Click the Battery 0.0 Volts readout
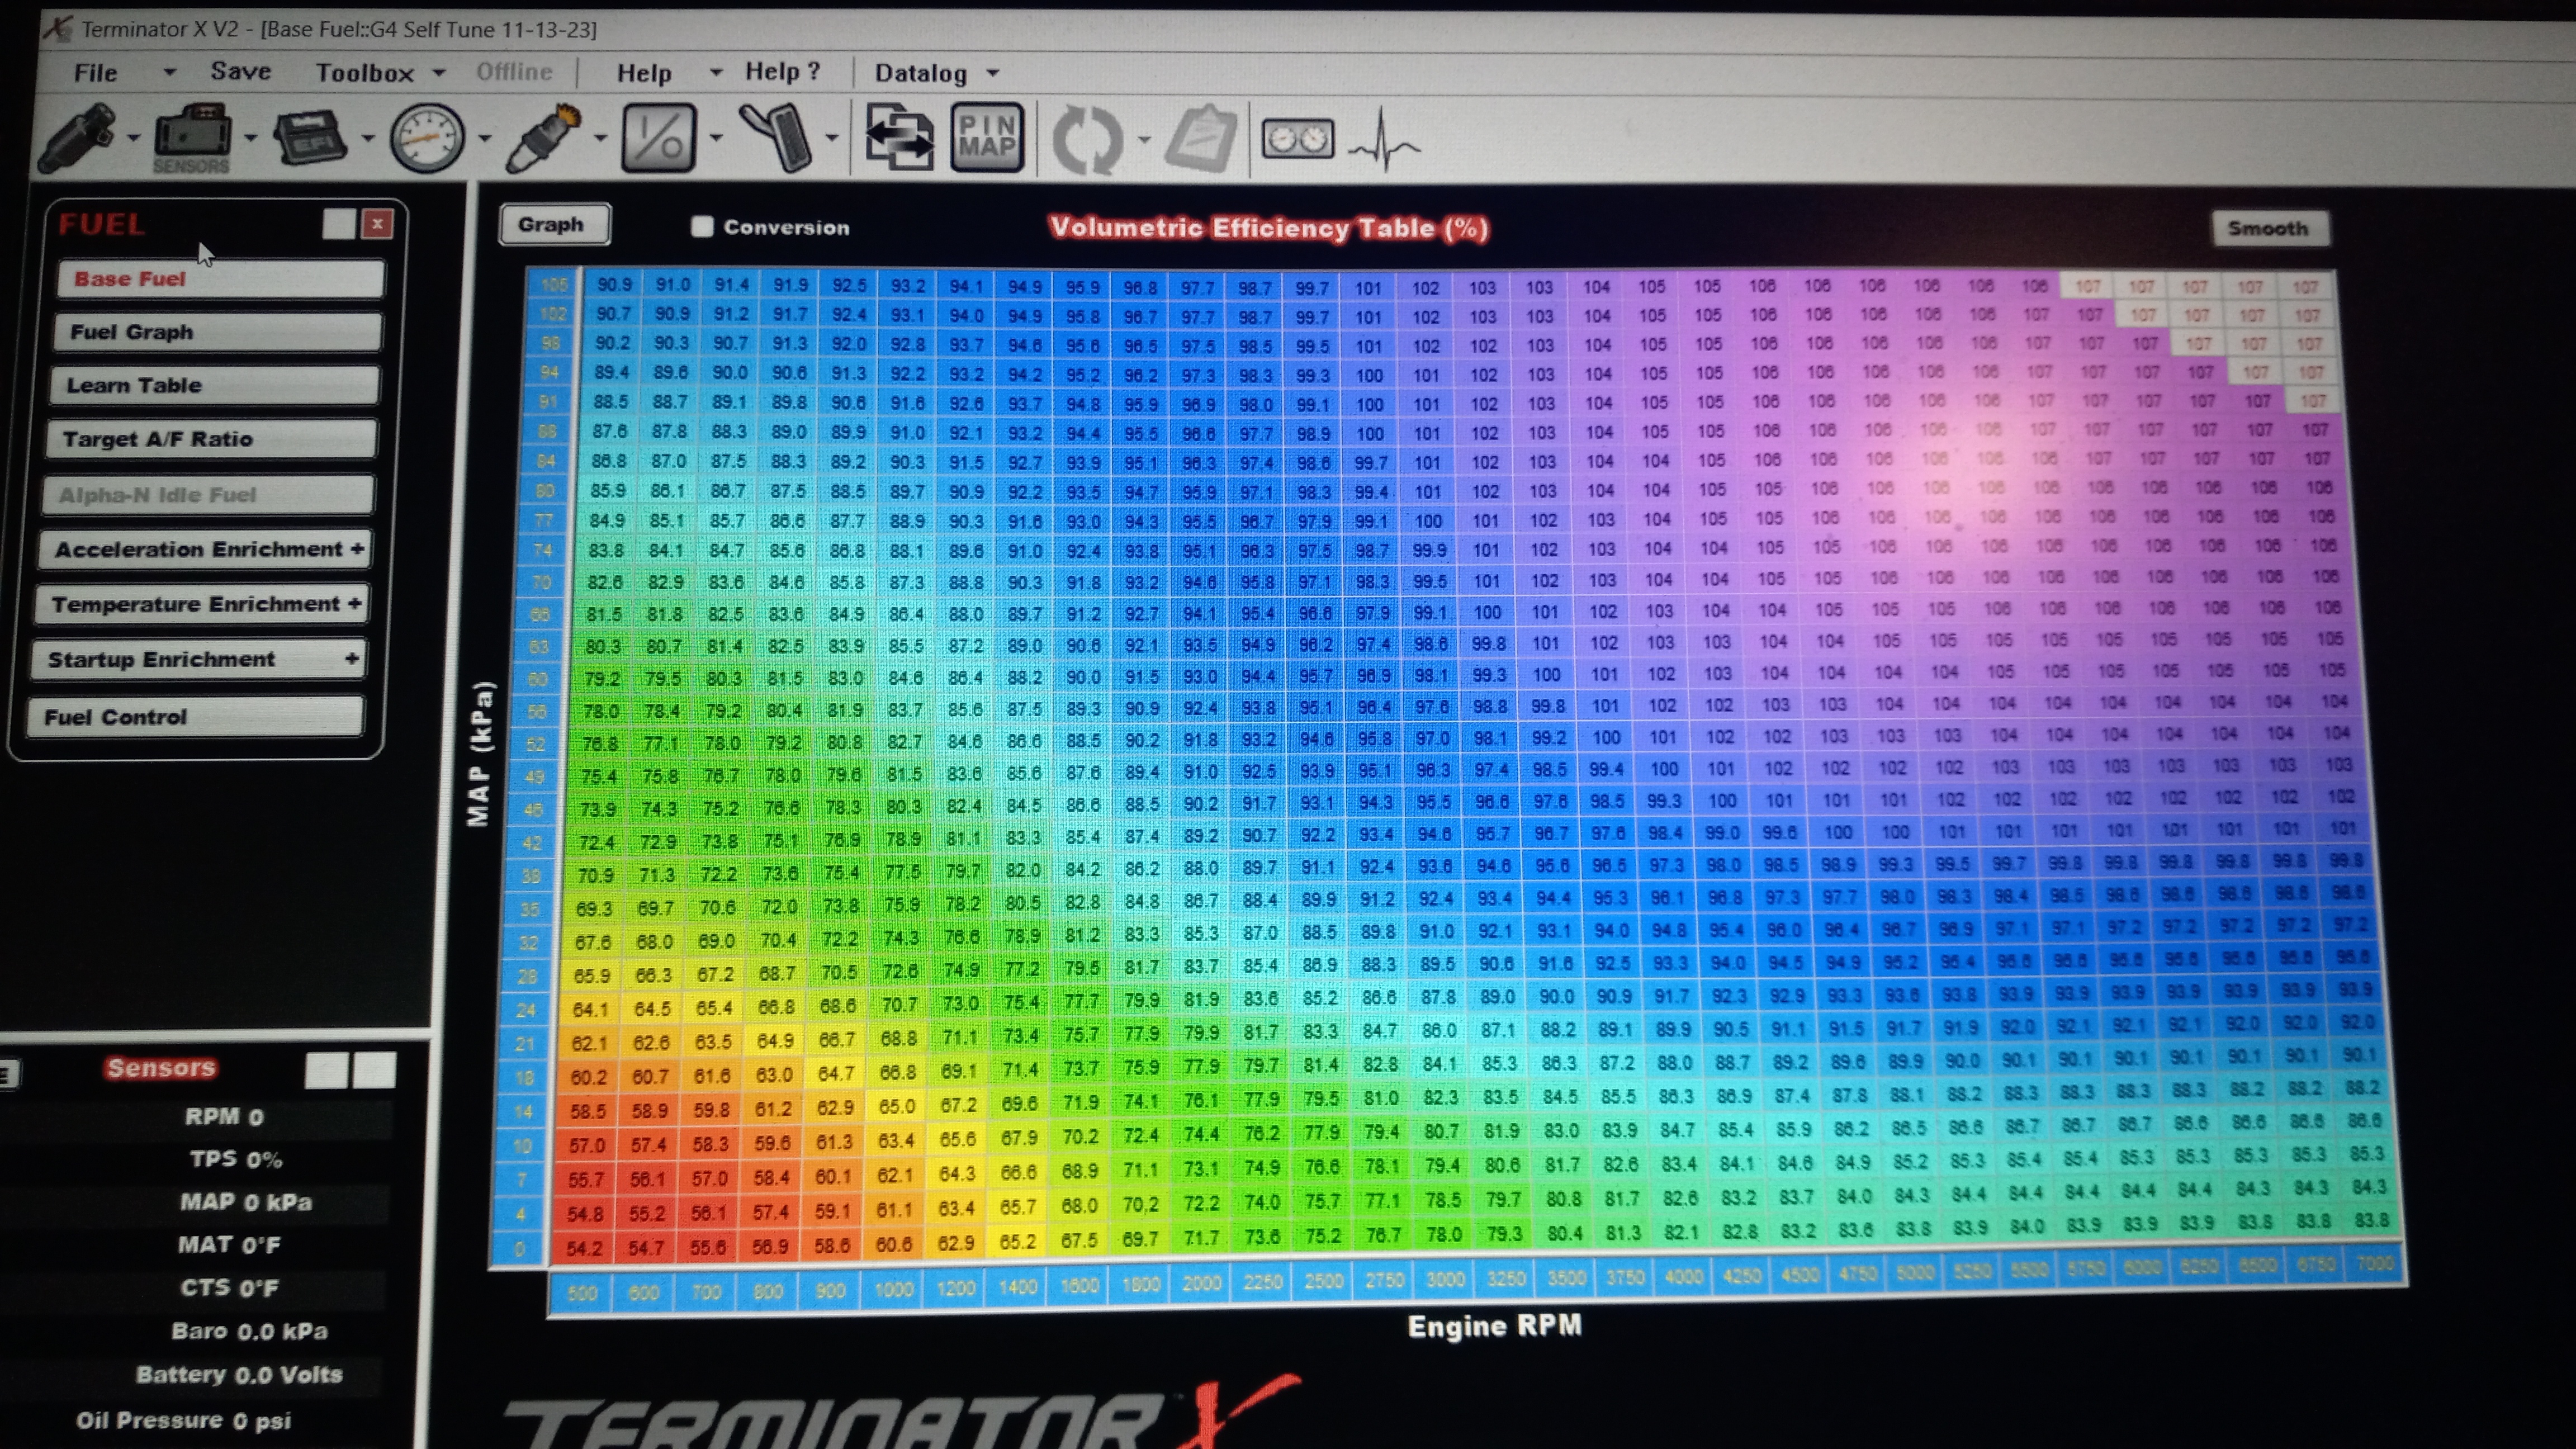 (239, 1375)
